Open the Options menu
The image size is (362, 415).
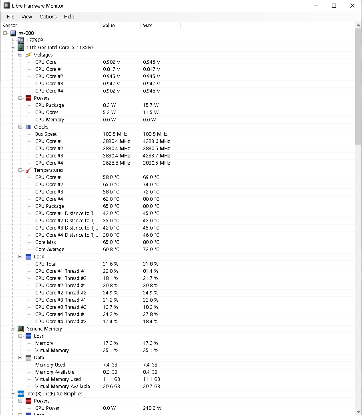coord(48,17)
